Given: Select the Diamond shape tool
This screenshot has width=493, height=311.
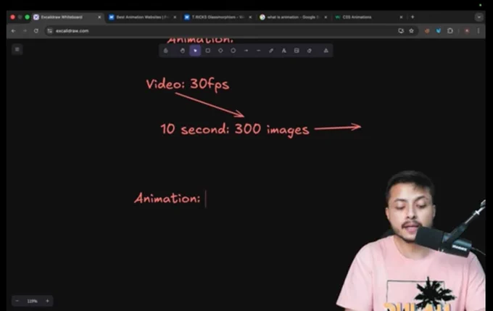Looking at the screenshot, I should point(220,51).
